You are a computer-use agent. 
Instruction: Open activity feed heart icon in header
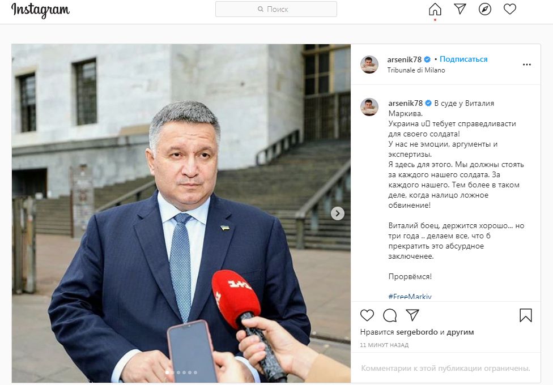point(509,9)
